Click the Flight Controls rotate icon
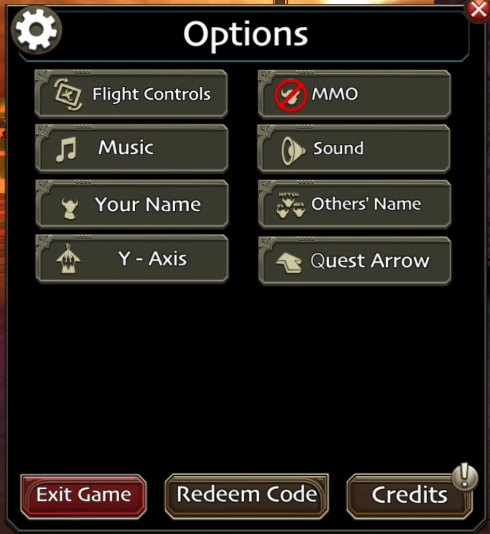The height and width of the screenshot is (534, 490). tap(68, 95)
